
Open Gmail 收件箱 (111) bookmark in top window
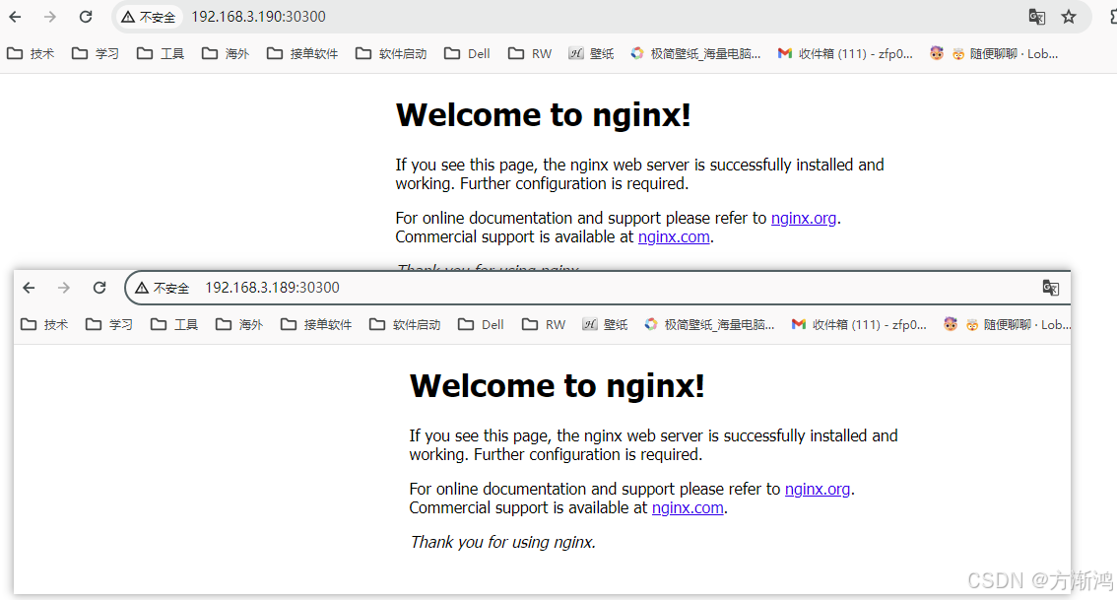pyautogui.click(x=845, y=53)
